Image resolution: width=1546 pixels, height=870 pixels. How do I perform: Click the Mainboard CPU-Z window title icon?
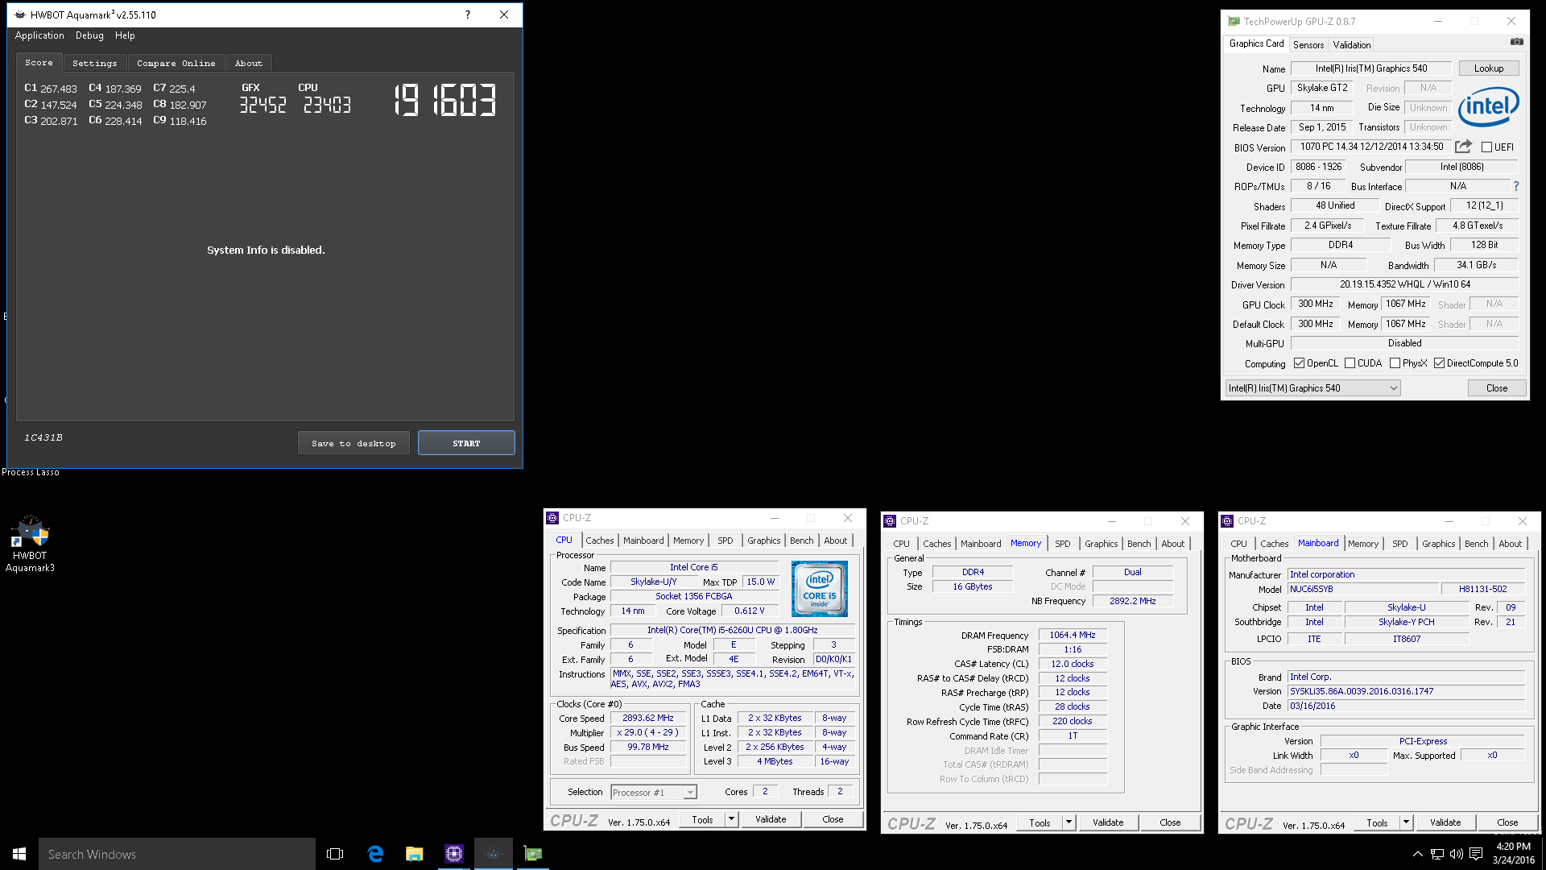coord(1227,521)
